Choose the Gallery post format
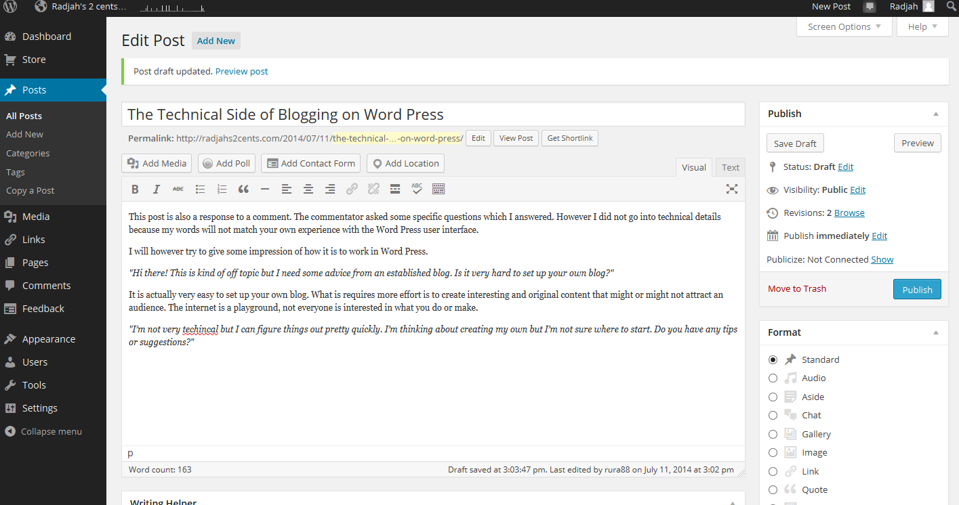 pos(773,434)
